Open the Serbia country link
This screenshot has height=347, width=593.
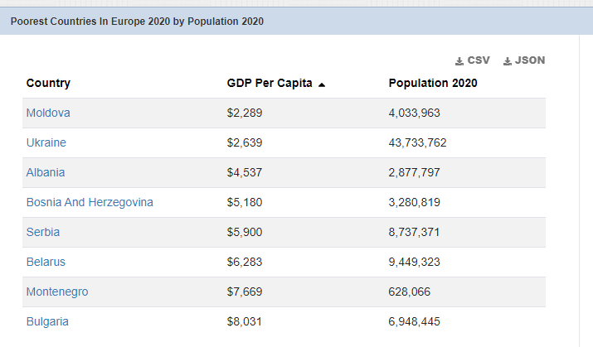click(x=43, y=232)
